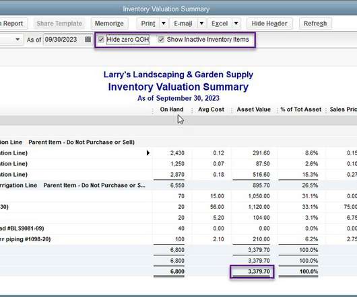Click the Hide Header button

pos(269,24)
